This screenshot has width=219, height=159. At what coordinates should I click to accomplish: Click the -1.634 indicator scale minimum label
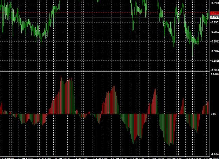click(x=215, y=154)
